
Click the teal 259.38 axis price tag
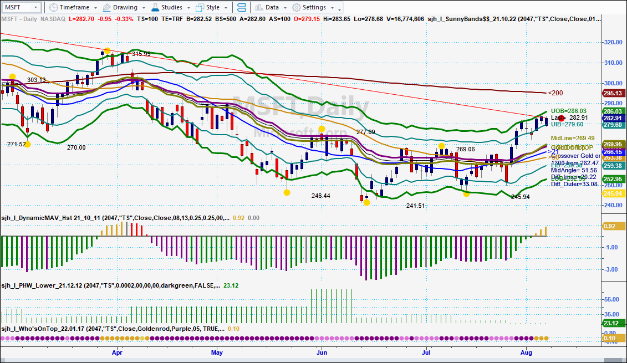[613, 166]
